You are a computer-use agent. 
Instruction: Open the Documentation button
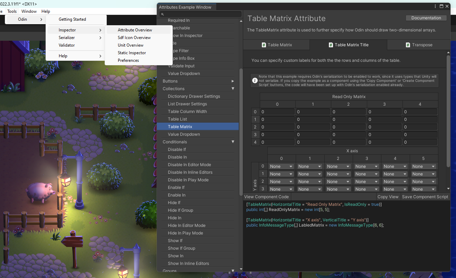[x=426, y=18]
